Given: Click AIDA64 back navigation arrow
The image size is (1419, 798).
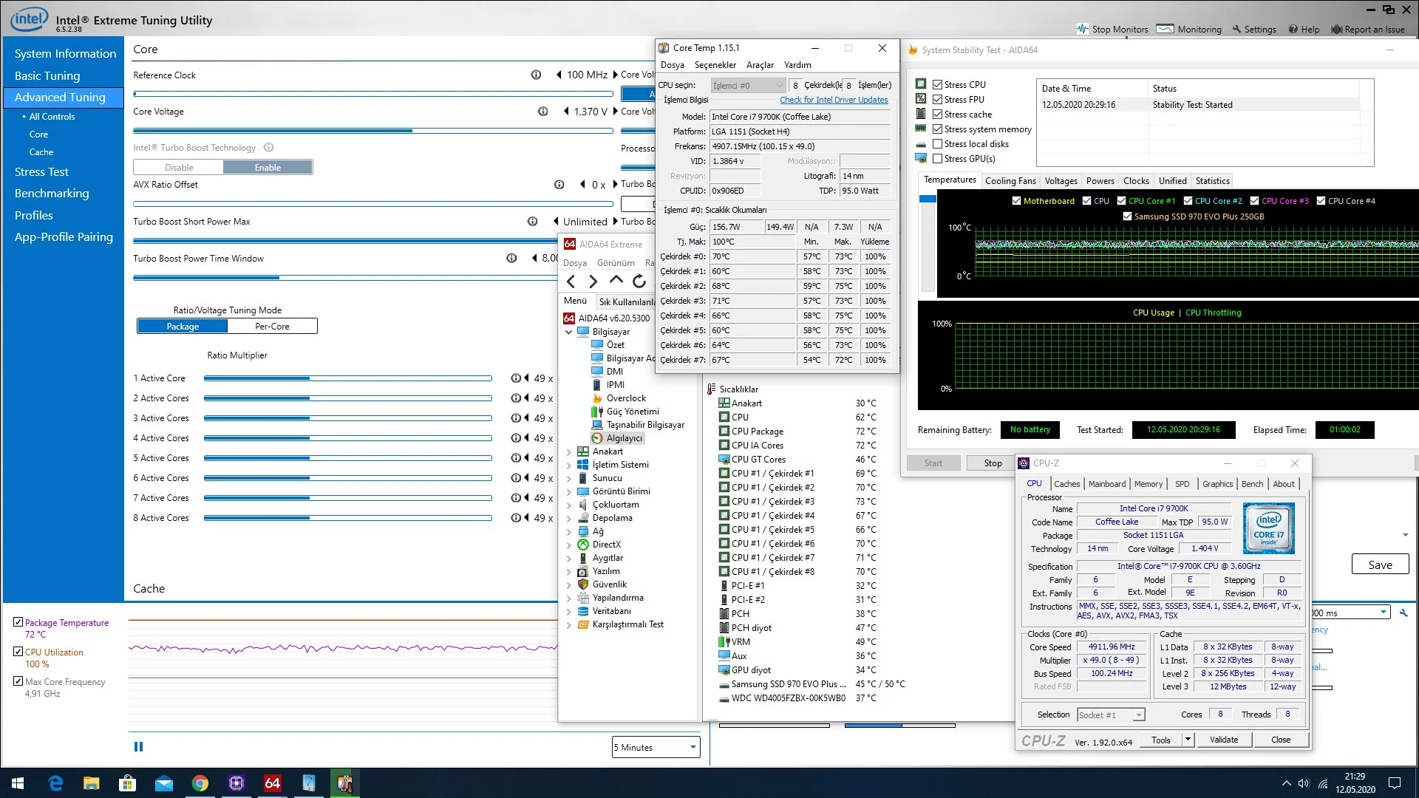Looking at the screenshot, I should [x=571, y=282].
